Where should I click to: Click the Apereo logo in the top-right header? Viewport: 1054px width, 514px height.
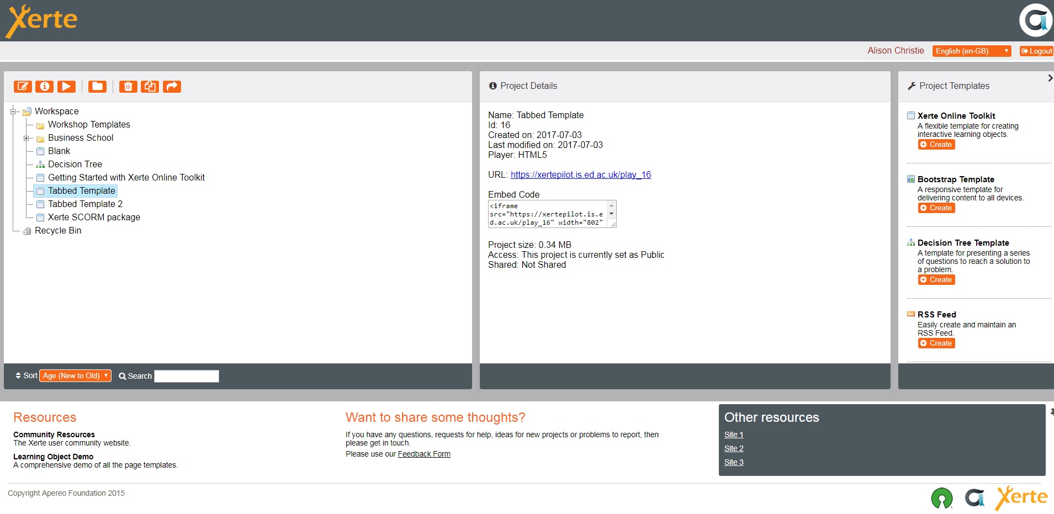coord(1036,20)
